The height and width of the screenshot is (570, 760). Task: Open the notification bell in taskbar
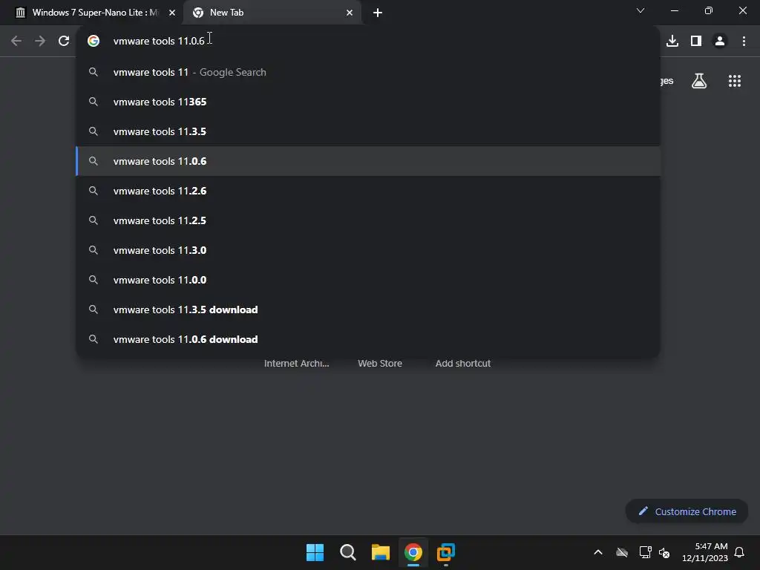coord(739,552)
